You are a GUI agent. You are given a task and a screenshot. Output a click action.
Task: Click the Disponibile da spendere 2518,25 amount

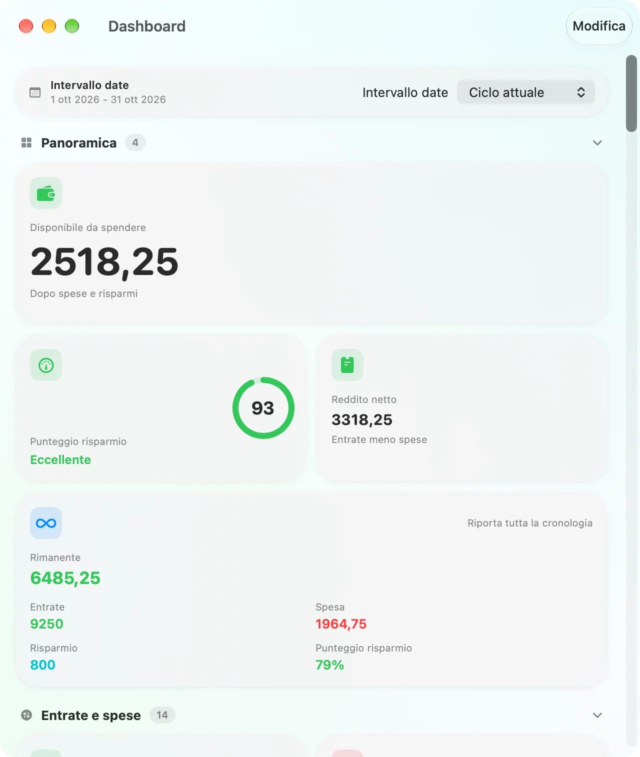click(104, 262)
